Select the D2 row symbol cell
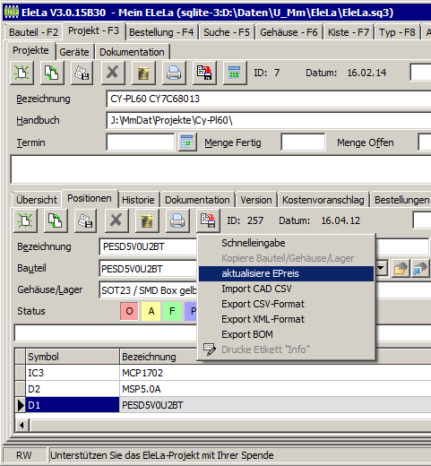This screenshot has width=431, height=466. 73,389
